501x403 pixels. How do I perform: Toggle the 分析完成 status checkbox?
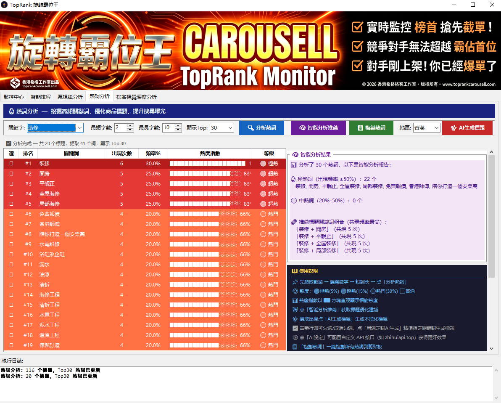(x=9, y=143)
